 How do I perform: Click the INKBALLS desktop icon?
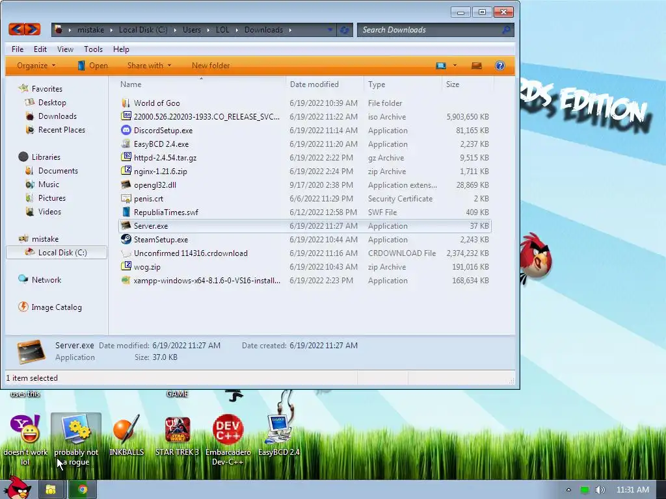[126, 429]
